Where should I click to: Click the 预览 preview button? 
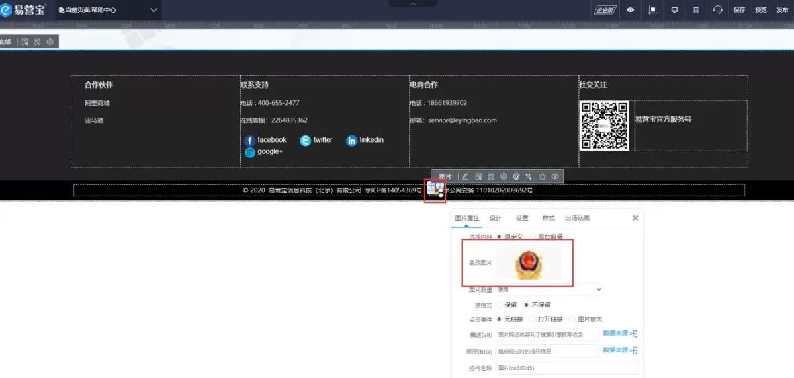point(761,10)
